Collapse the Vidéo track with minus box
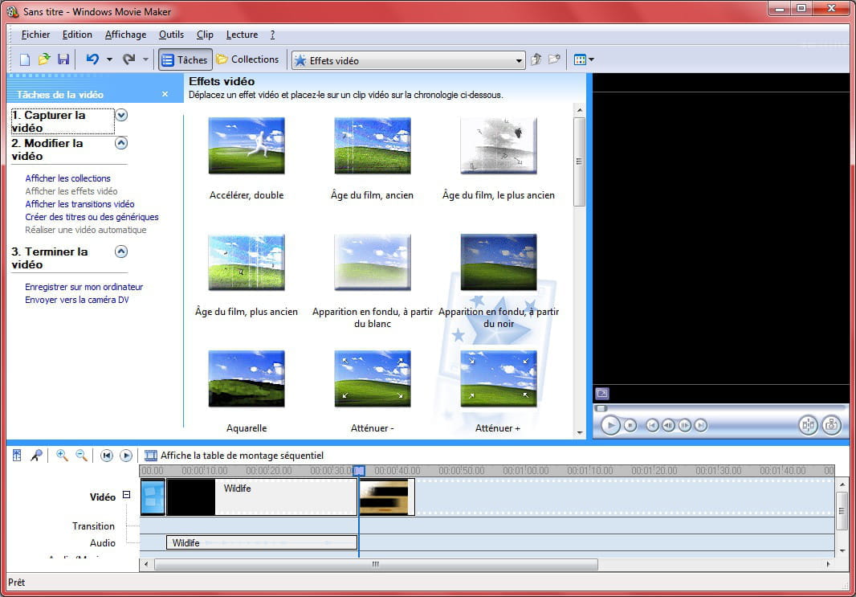This screenshot has width=856, height=597. [x=127, y=495]
